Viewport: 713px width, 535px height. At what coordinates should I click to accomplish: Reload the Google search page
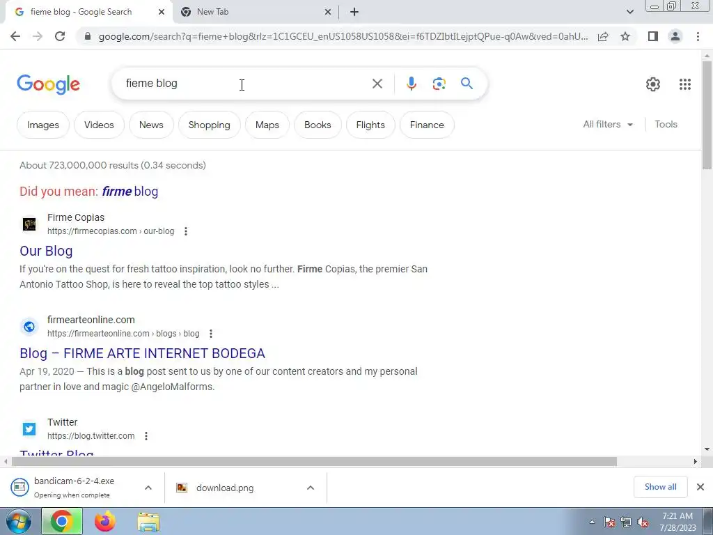(60, 36)
